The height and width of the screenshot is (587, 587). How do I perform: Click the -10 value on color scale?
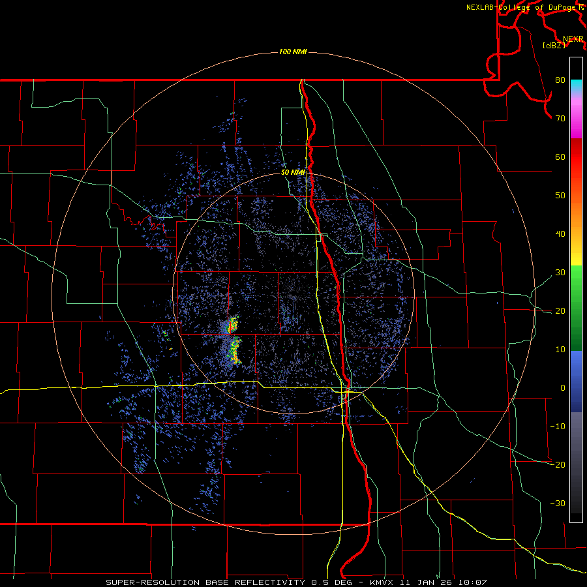coord(558,427)
